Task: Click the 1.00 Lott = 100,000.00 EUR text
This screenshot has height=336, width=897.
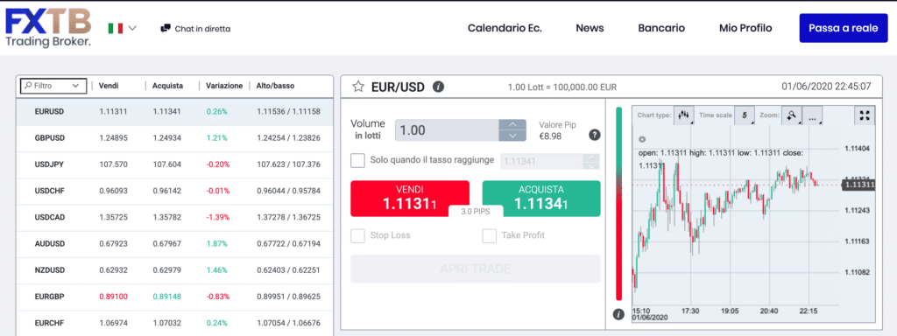Action: coord(562,87)
